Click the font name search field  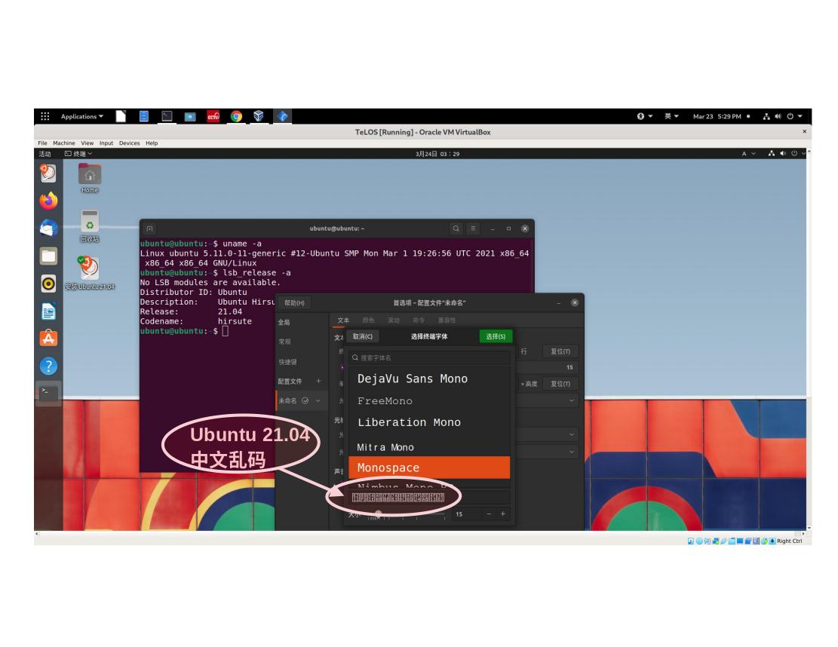click(429, 358)
